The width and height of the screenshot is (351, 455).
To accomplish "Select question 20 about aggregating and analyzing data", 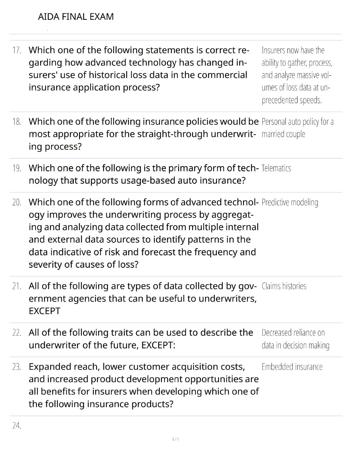I will [143, 233].
